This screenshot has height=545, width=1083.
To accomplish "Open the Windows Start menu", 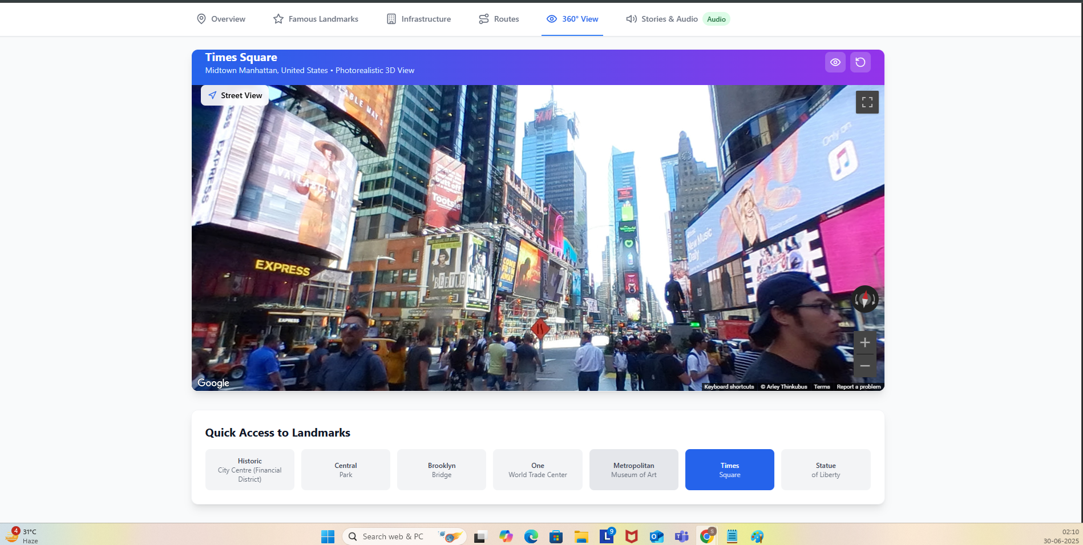I will 328,536.
